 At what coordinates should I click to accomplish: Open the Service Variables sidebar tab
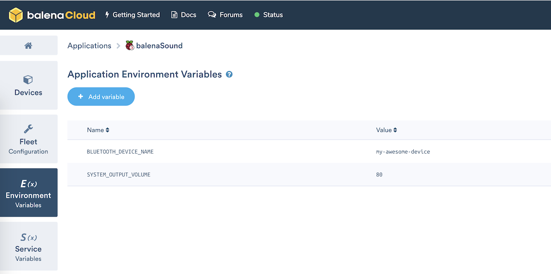[x=28, y=246]
